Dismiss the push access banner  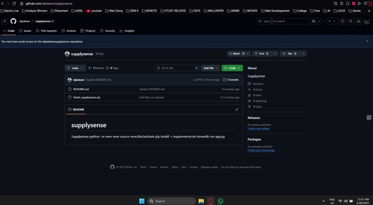click(367, 41)
